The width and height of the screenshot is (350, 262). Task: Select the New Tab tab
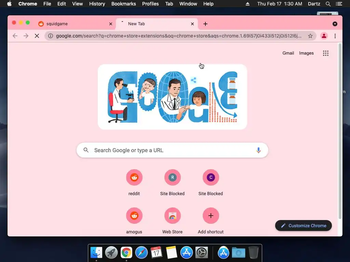[157, 24]
